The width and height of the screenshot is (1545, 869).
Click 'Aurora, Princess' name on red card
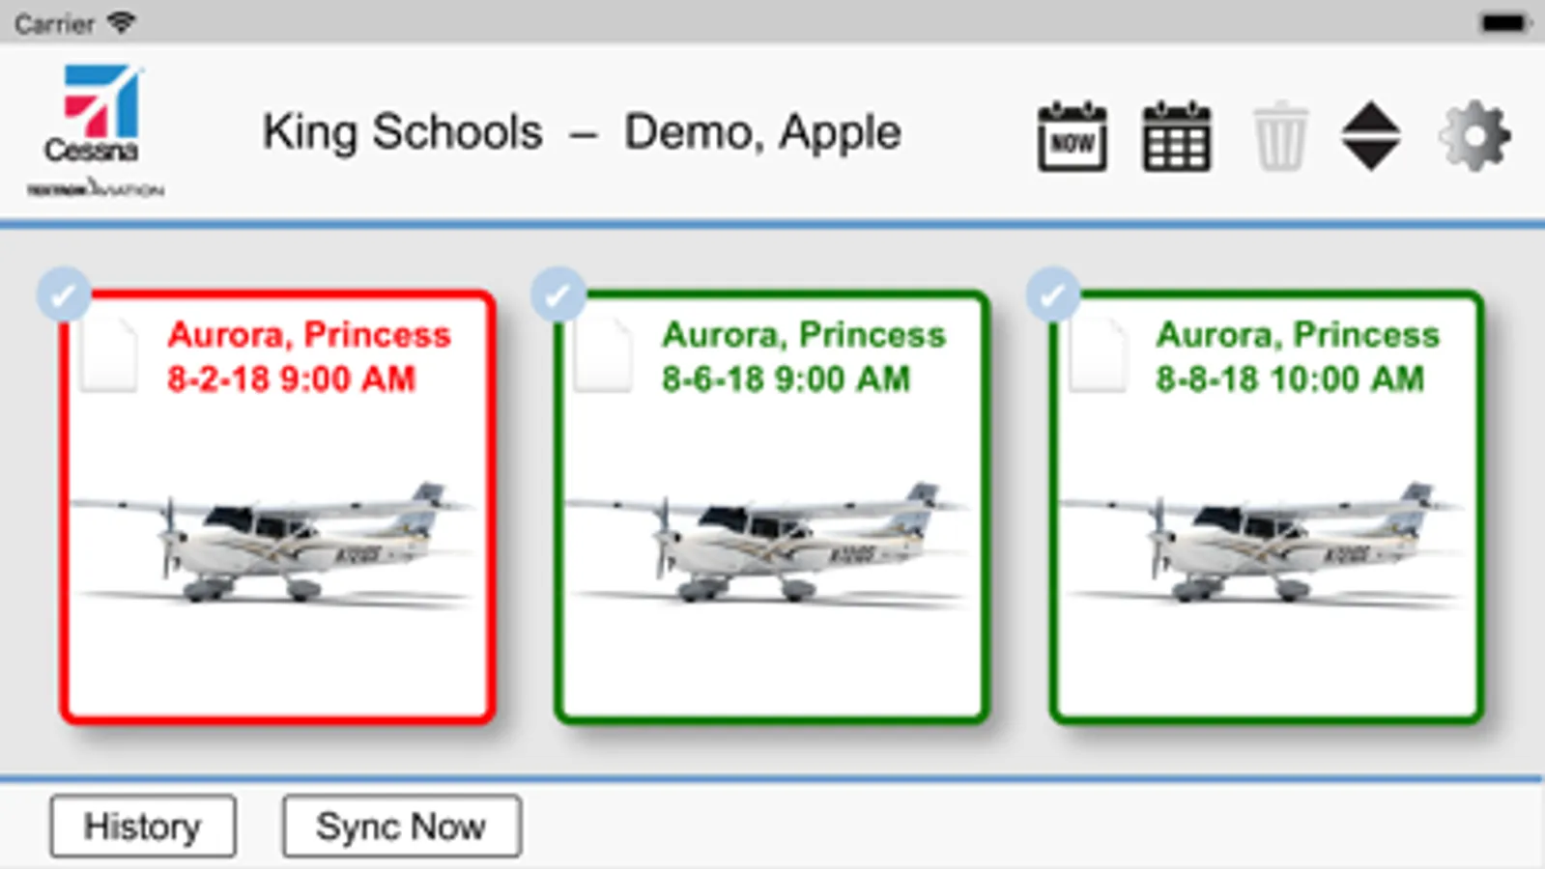pyautogui.click(x=309, y=335)
